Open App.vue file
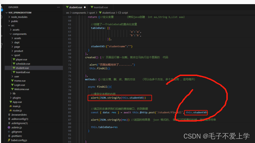This screenshot has height=143, width=255. click(17, 102)
